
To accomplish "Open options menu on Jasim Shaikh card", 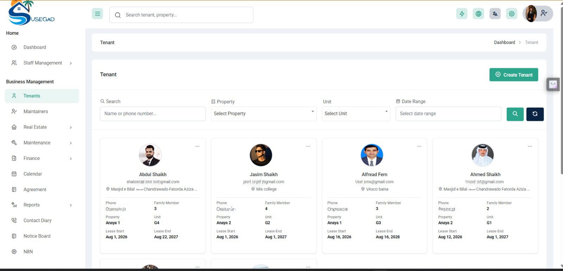I will pyautogui.click(x=308, y=146).
